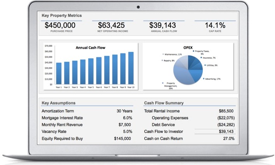Click the $85,500 rental income value
Viewport: 275px width, 165px height.
pos(226,111)
